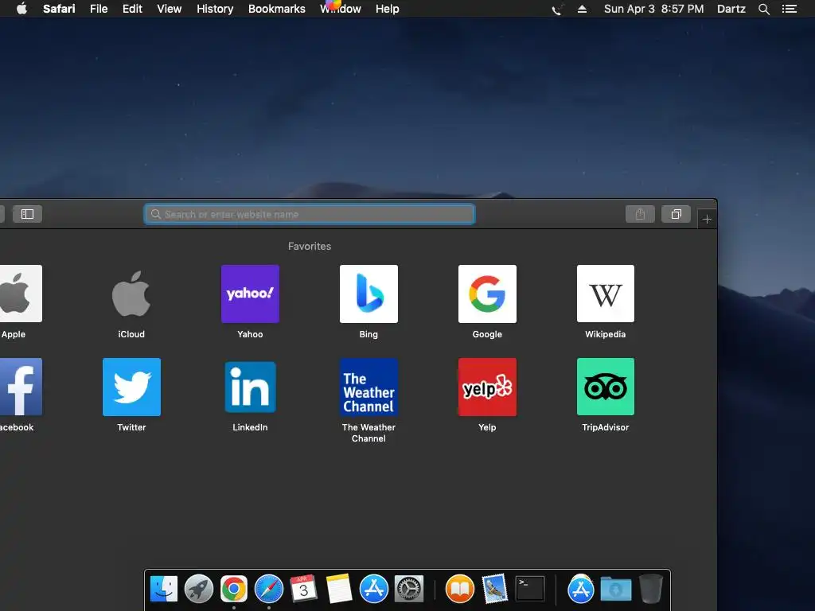Open Terminal from the Dock
The height and width of the screenshot is (611, 815).
529,589
